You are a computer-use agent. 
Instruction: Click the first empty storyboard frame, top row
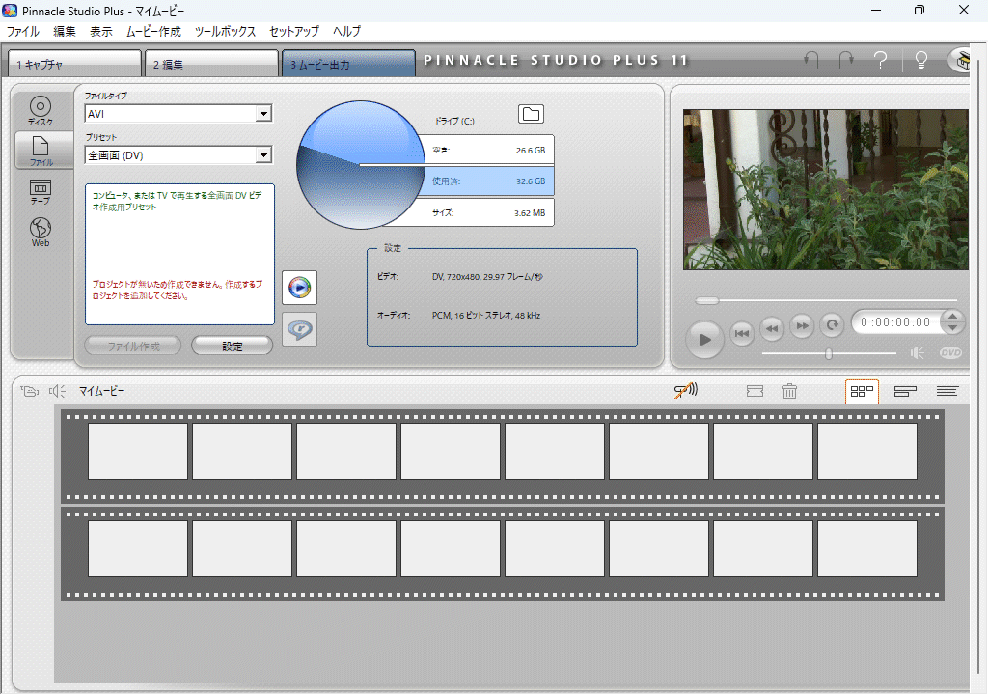tap(138, 451)
